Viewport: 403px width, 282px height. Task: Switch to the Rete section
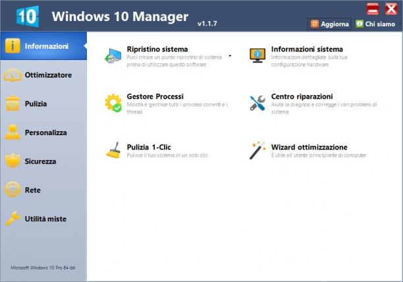[x=33, y=190]
